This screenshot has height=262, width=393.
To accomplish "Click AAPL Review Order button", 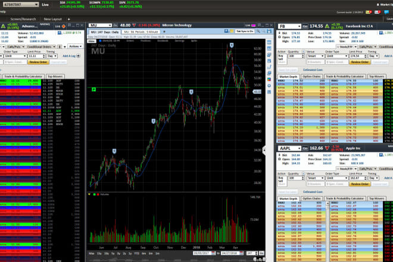I will pos(360,184).
